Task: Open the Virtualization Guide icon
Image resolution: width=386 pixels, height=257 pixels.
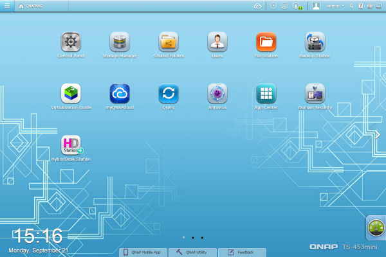Action: pyautogui.click(x=71, y=94)
